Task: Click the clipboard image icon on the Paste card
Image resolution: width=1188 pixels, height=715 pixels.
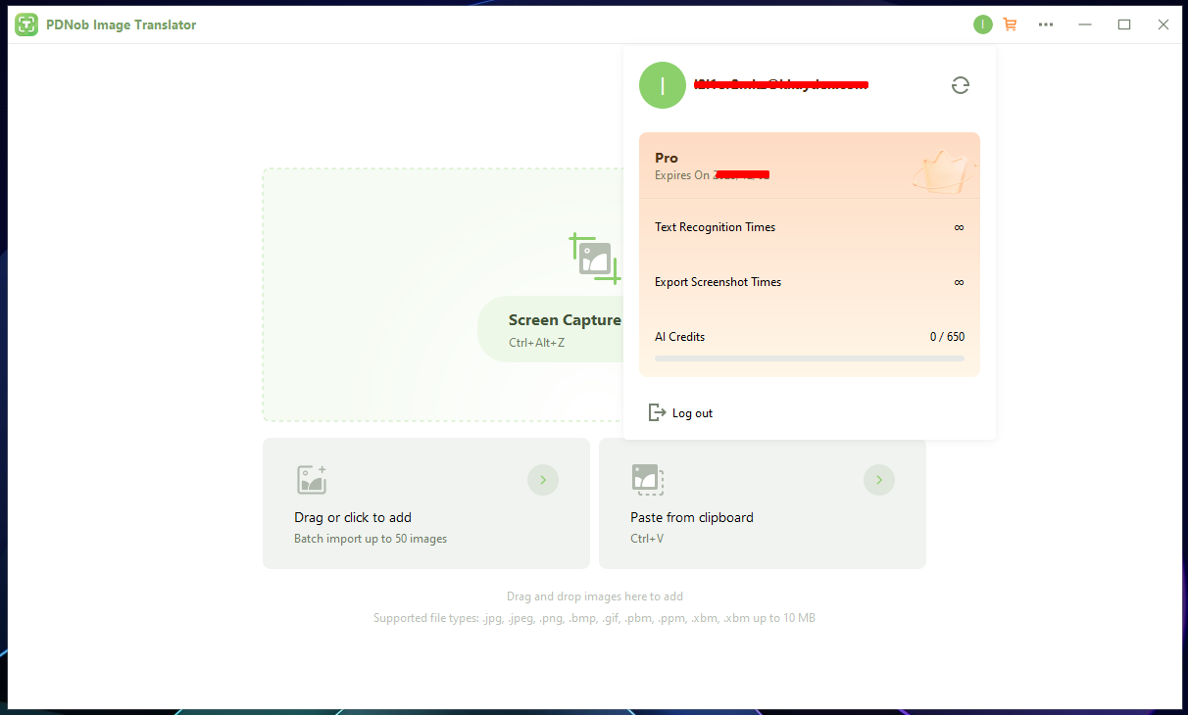Action: (x=648, y=480)
